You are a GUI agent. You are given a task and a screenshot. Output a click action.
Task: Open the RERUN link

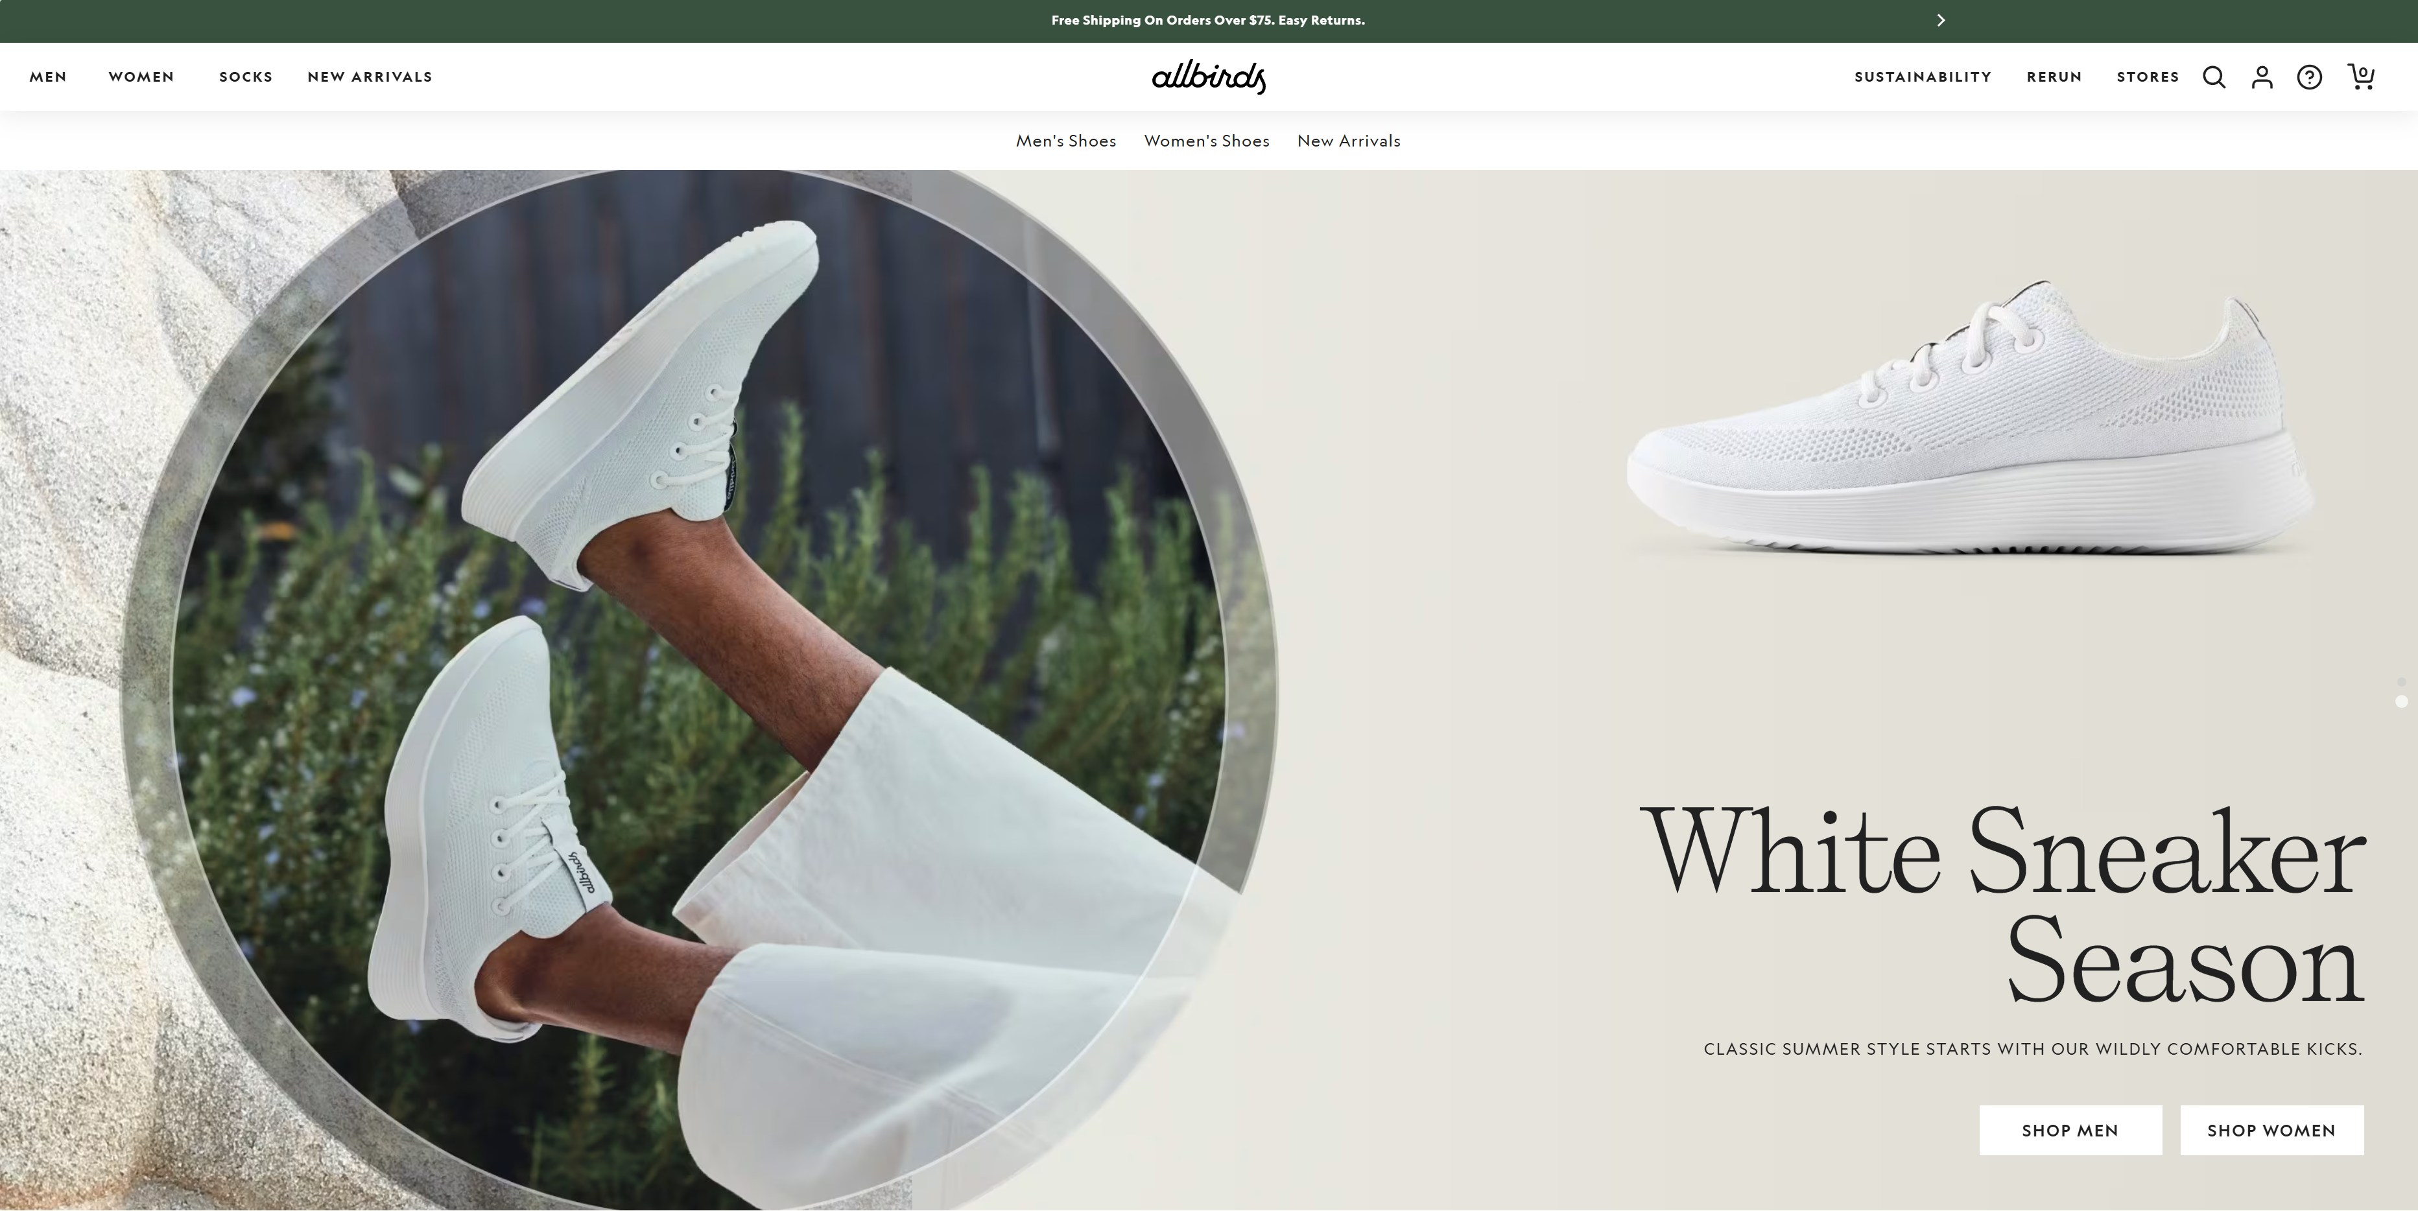pyautogui.click(x=2054, y=77)
